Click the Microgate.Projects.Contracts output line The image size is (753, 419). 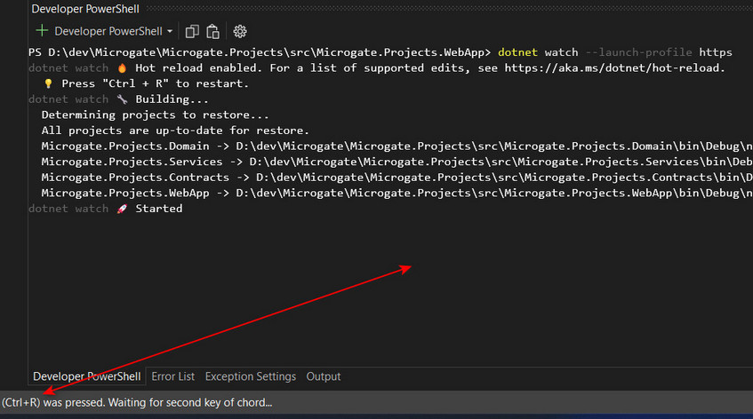[397, 178]
